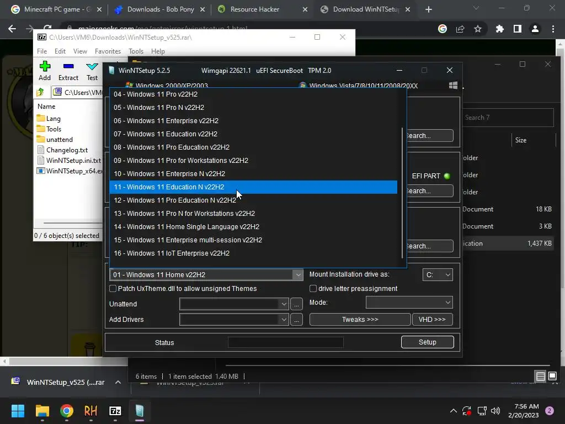565x424 pixels.
Task: Select the unattend folder in 7-Zip
Action: pyautogui.click(x=55, y=139)
